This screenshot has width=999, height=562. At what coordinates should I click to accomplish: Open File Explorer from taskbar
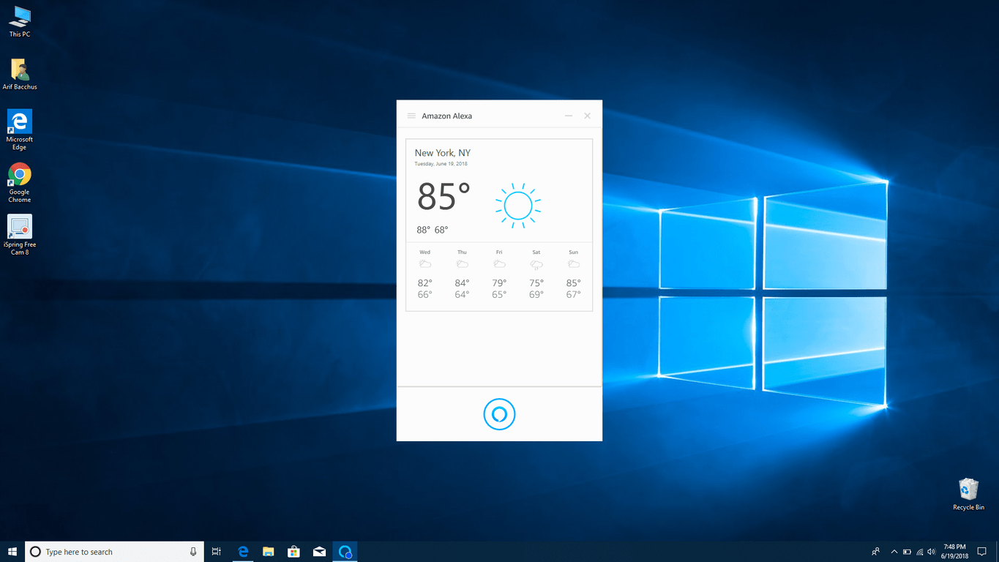(269, 552)
